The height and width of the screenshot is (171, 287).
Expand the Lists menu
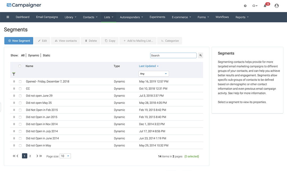(109, 17)
